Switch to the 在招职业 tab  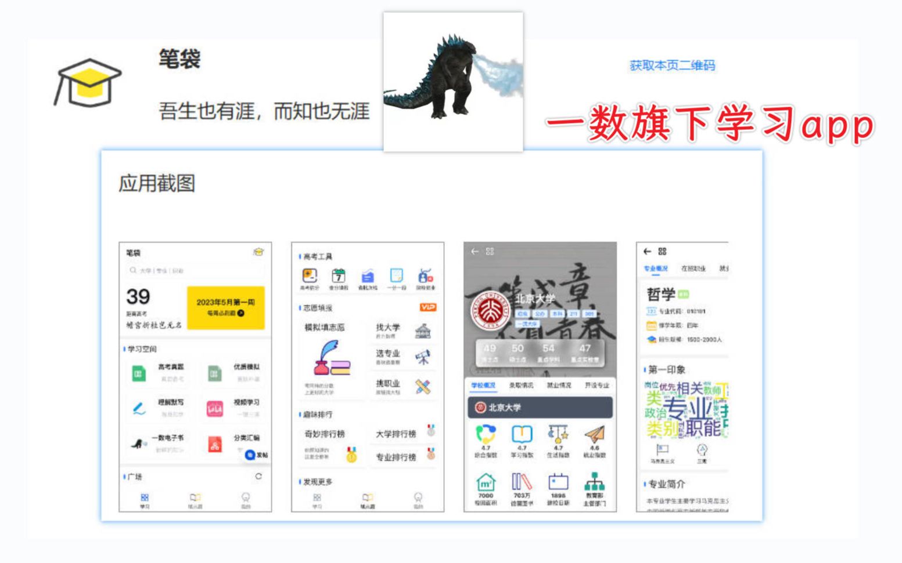coord(693,268)
